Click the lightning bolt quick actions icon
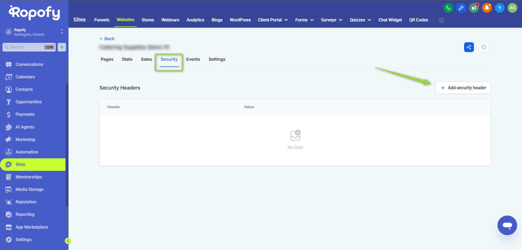Viewport: 522px width, 250px height. tap(62, 47)
